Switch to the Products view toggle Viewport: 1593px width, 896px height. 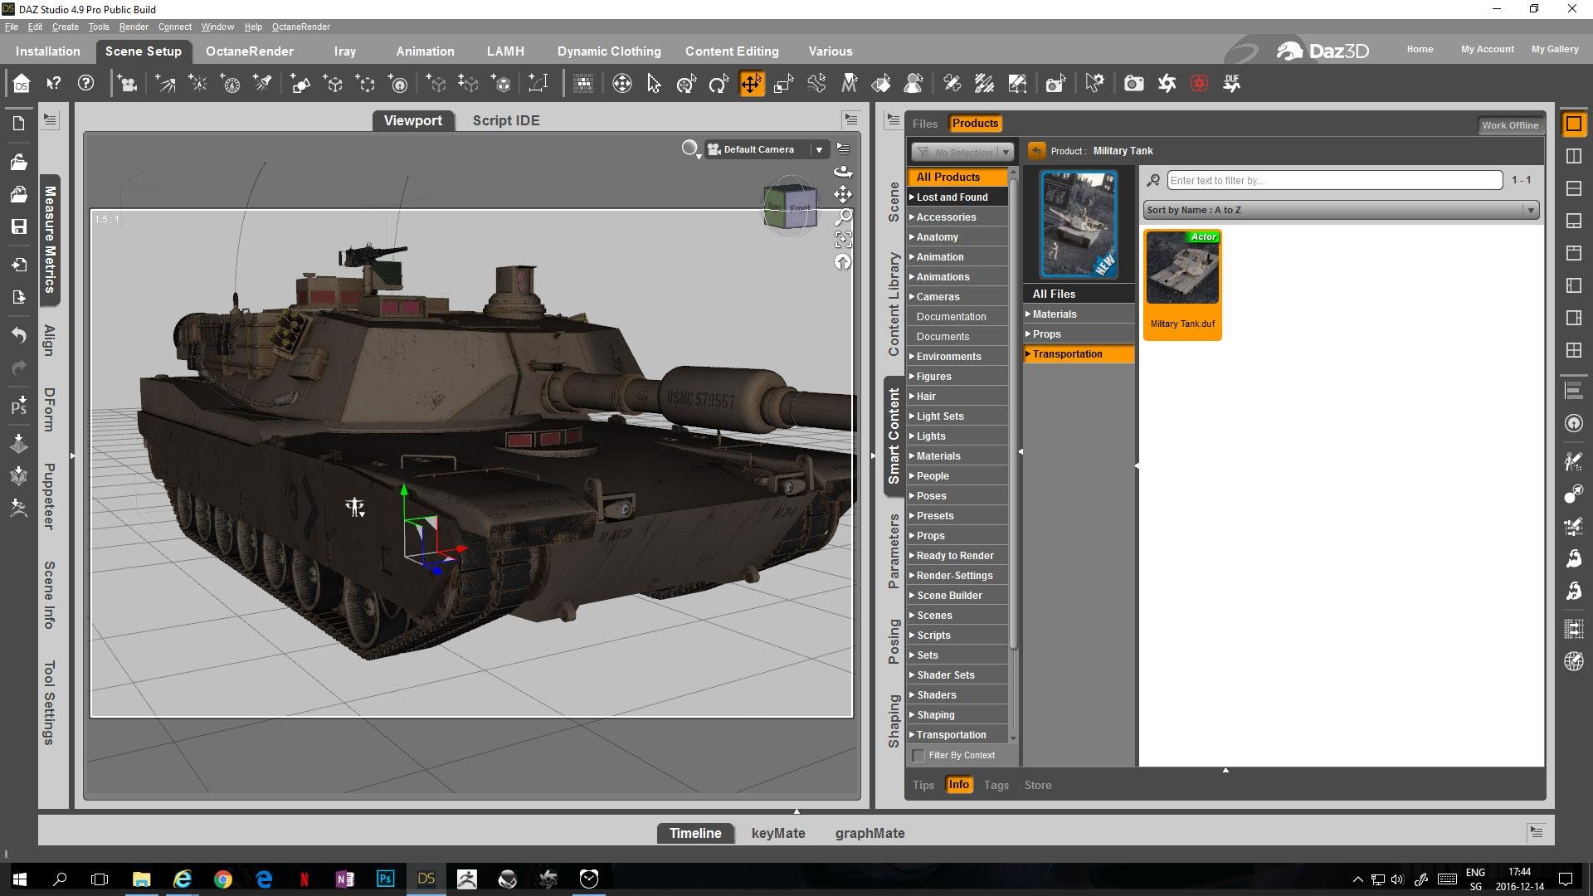click(x=975, y=124)
